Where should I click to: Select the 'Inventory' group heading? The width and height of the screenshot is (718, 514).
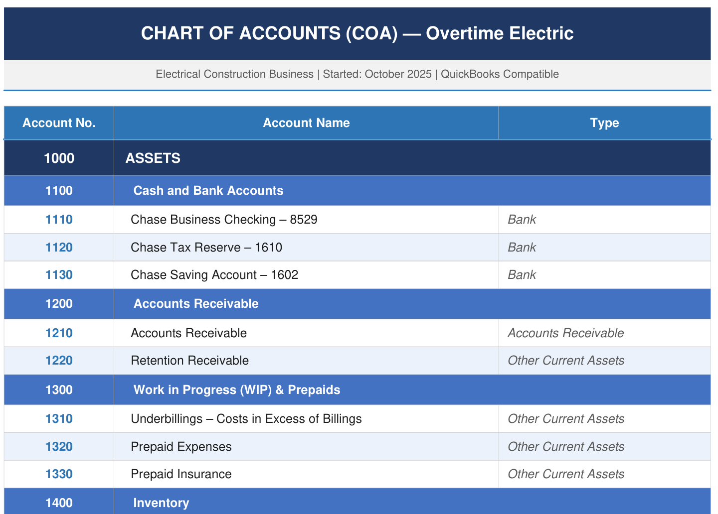point(161,503)
